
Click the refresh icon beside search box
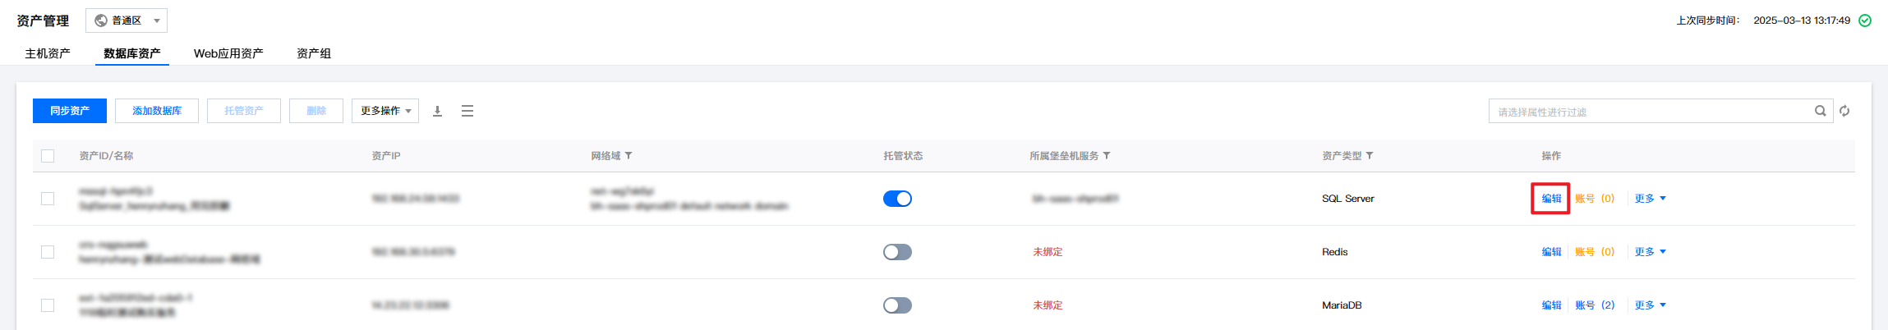pos(1844,111)
